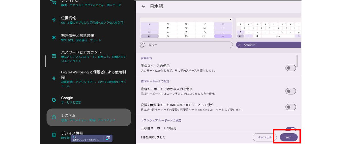This screenshot has height=144, width=341.
Task: Click the info icon for システム
Action: (54, 117)
